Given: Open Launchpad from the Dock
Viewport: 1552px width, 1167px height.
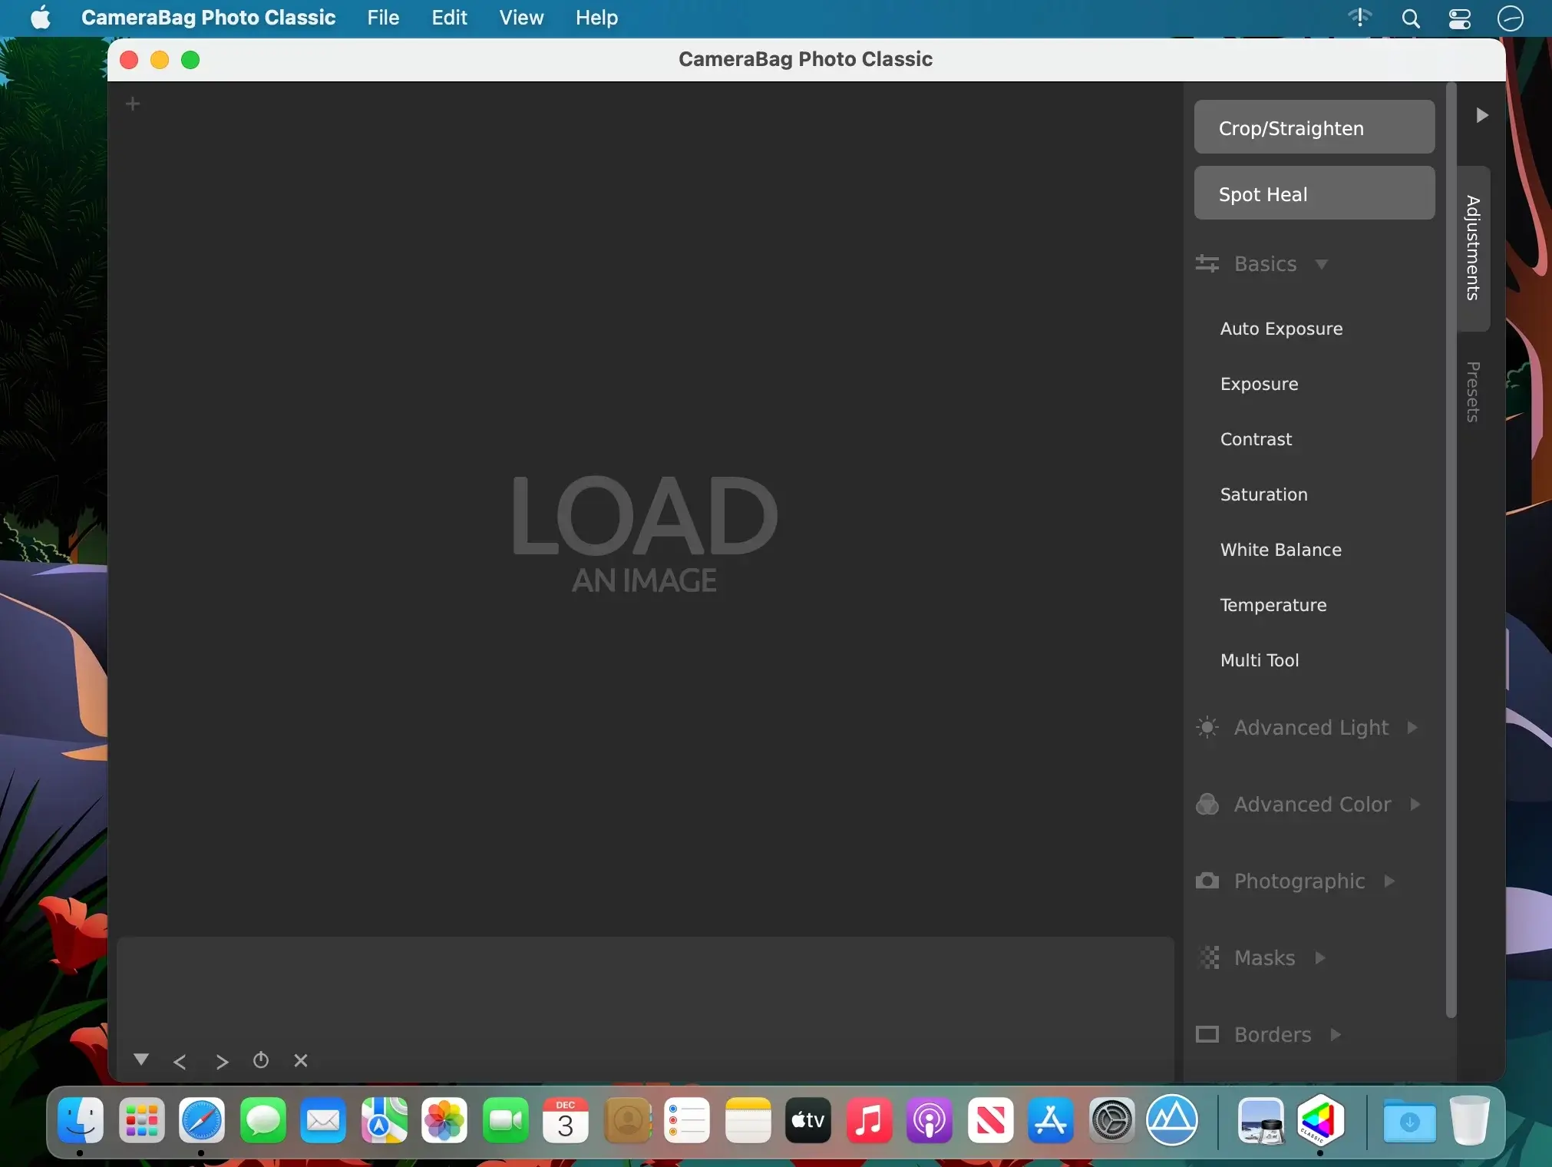Looking at the screenshot, I should (142, 1121).
